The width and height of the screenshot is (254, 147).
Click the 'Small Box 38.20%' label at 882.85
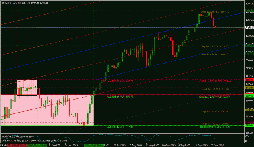[215, 124]
